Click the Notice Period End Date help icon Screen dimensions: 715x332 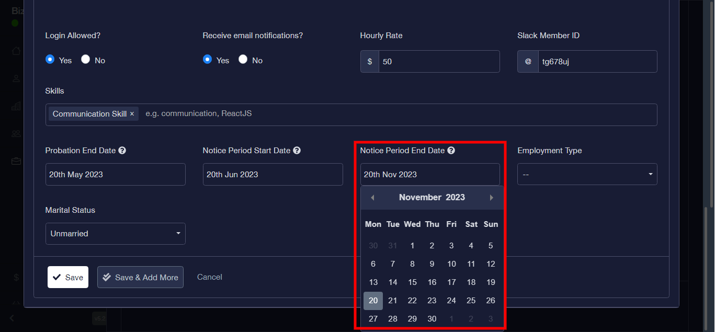coord(451,151)
